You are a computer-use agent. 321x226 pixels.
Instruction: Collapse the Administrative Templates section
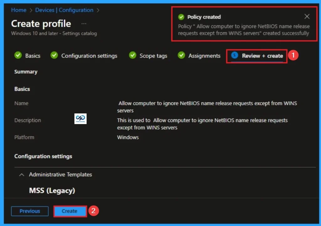21,175
